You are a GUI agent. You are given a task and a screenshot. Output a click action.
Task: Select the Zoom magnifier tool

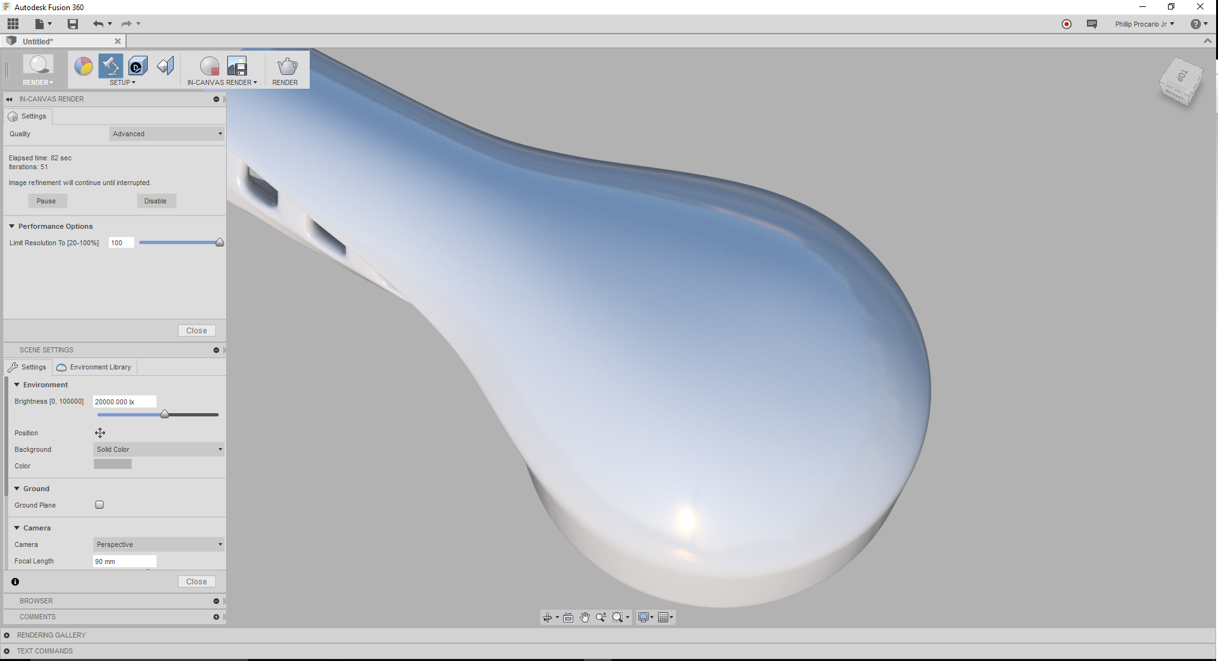[x=600, y=617]
